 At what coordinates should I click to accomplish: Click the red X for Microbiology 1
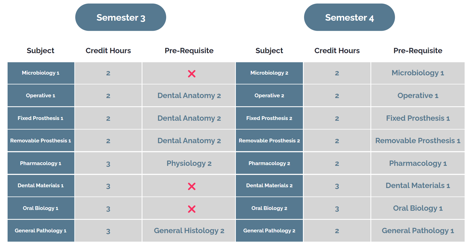coord(192,74)
